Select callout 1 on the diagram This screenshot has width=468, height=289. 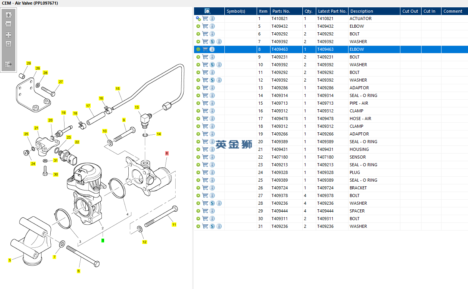coord(103,240)
